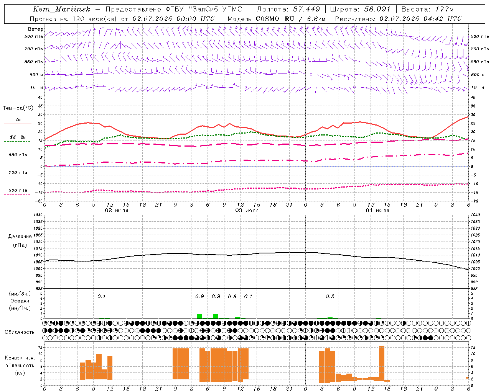Click the station name Kem_Mariinsk

tap(61, 9)
